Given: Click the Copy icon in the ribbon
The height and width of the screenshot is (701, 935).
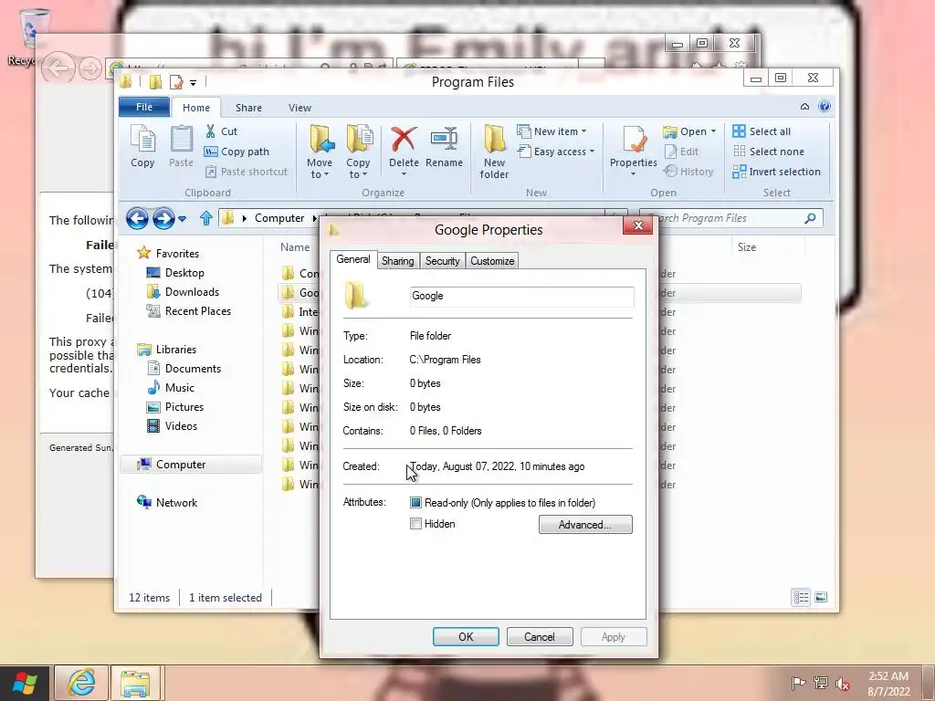Looking at the screenshot, I should [142, 146].
